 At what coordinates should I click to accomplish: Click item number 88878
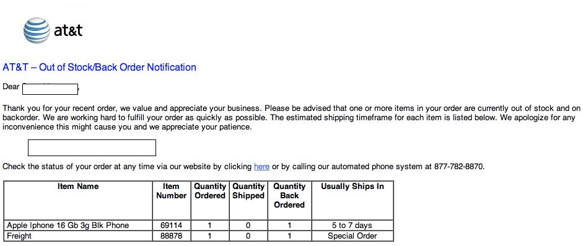pyautogui.click(x=172, y=236)
